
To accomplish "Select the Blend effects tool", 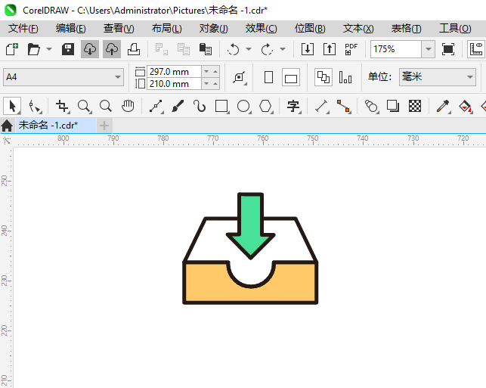I will (372, 106).
